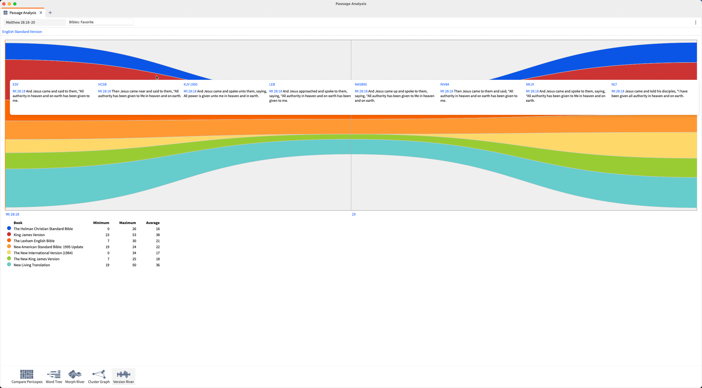Close the Passage Analysis tab

(41, 13)
